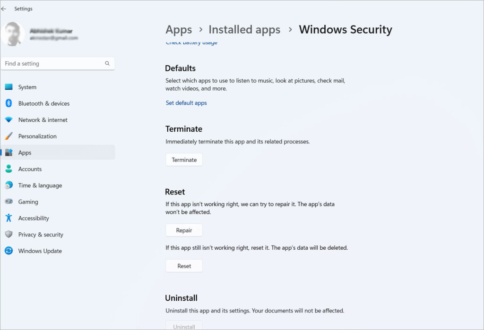Click the Terminate button
484x330 pixels.
tap(184, 160)
